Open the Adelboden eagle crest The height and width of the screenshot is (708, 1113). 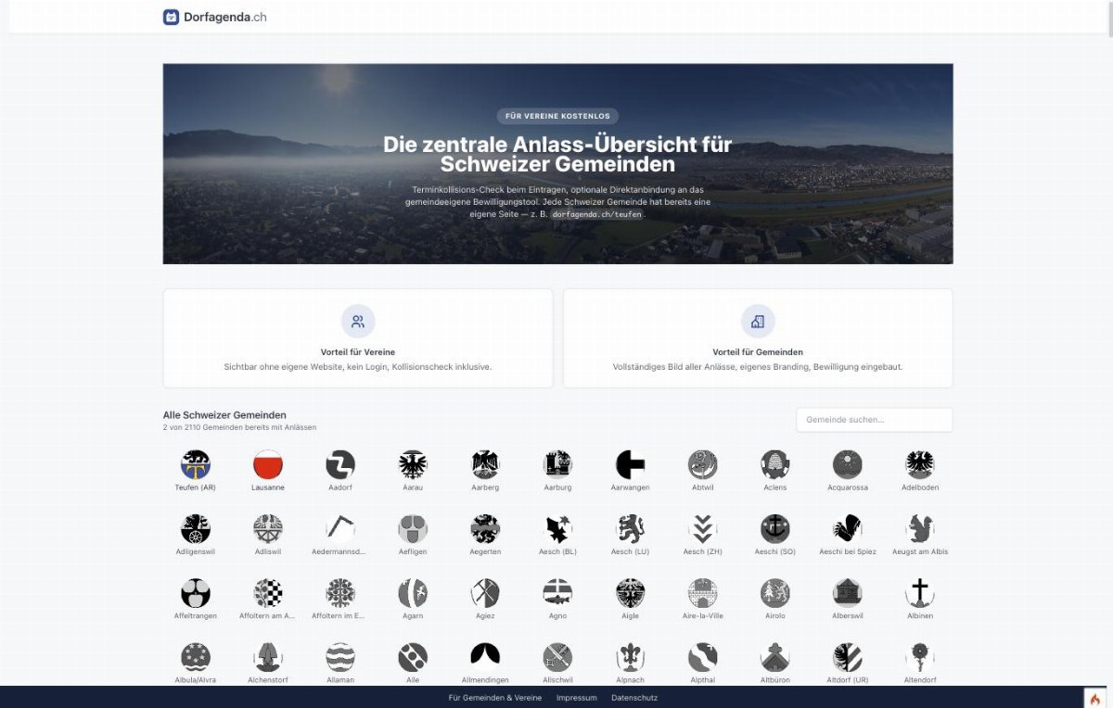[920, 464]
